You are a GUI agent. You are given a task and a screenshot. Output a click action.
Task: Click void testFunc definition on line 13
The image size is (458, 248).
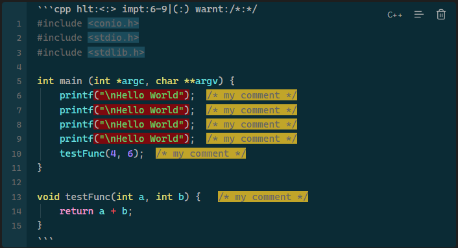119,197
